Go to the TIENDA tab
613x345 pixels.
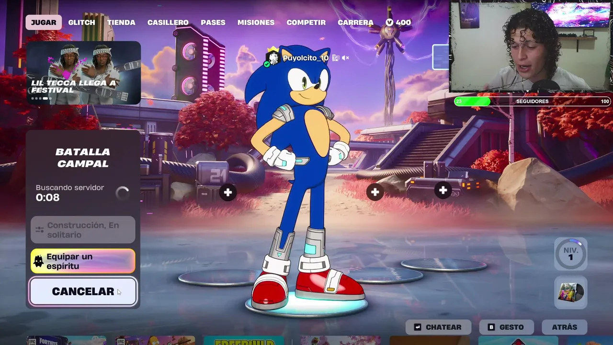tap(121, 22)
